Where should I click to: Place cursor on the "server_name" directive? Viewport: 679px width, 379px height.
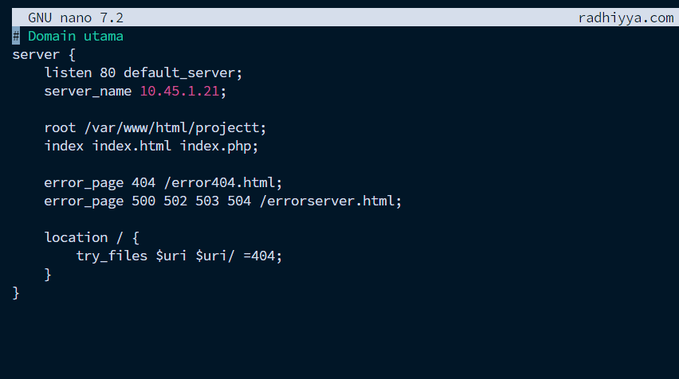pyautogui.click(x=88, y=91)
